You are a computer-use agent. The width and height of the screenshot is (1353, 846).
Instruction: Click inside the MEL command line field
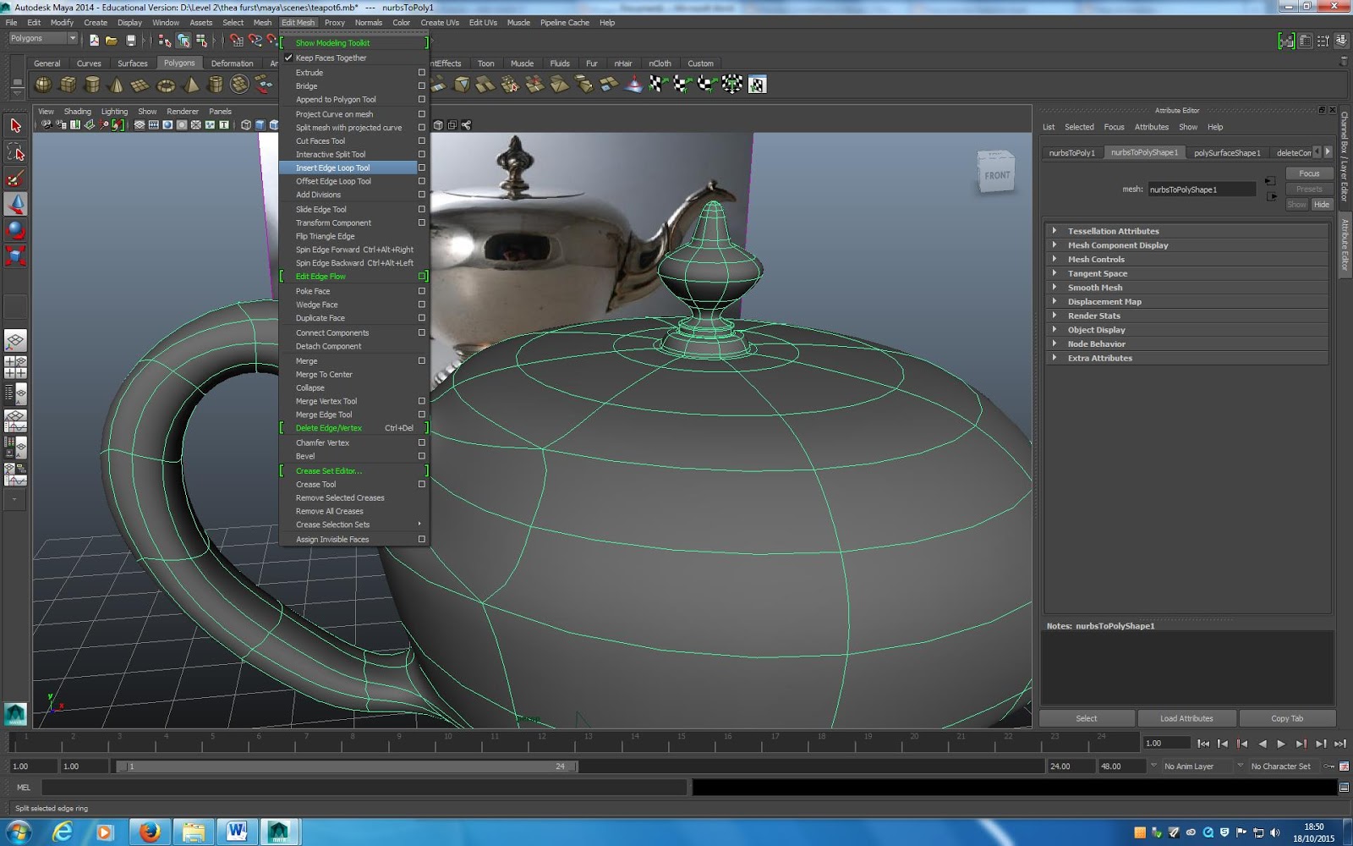click(x=338, y=787)
